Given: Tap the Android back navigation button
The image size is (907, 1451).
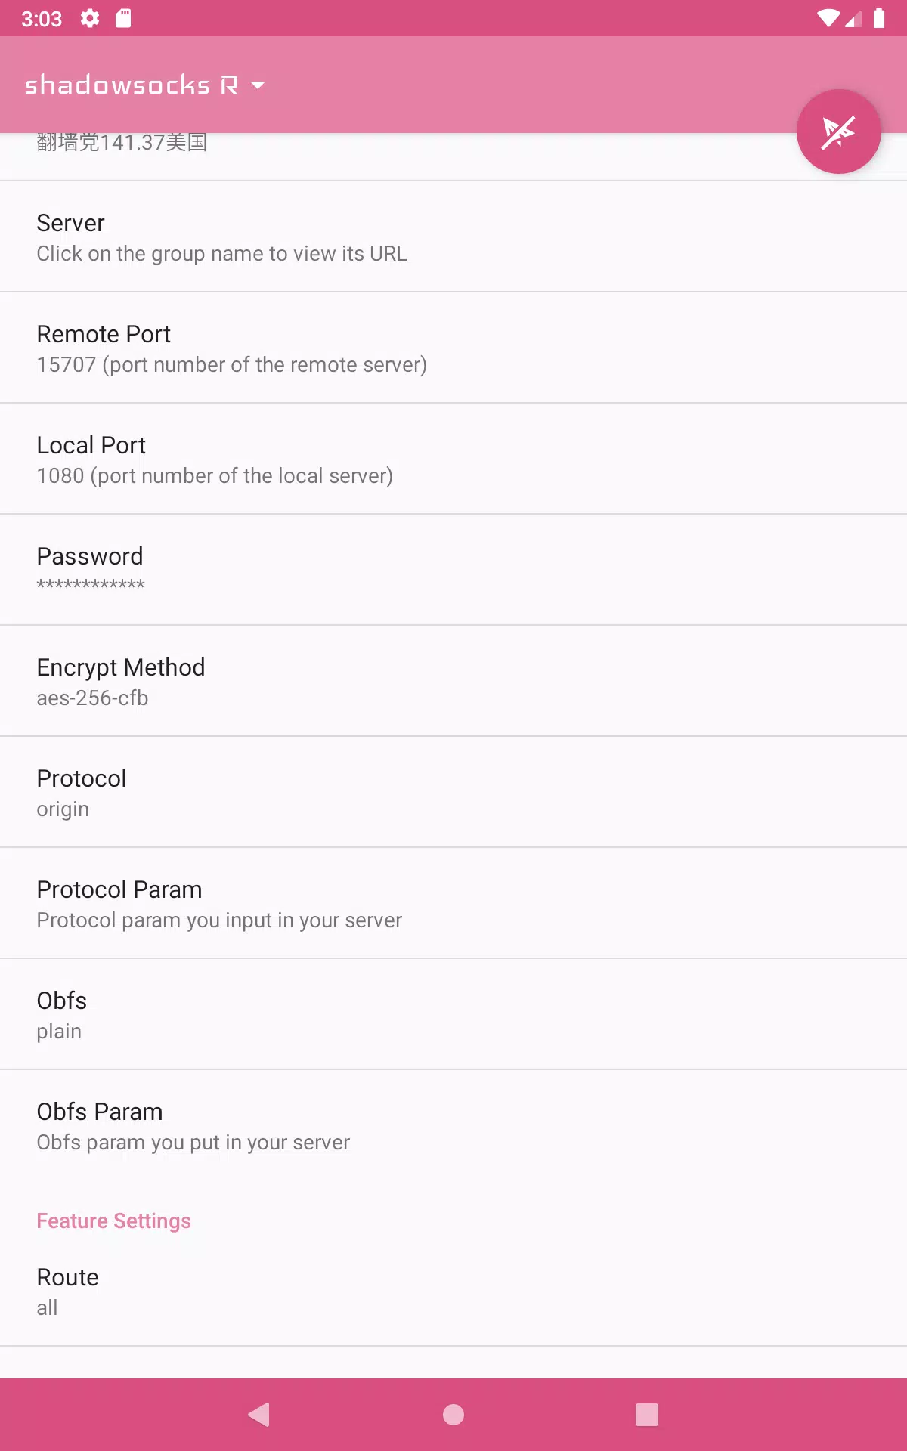Looking at the screenshot, I should [x=259, y=1414].
